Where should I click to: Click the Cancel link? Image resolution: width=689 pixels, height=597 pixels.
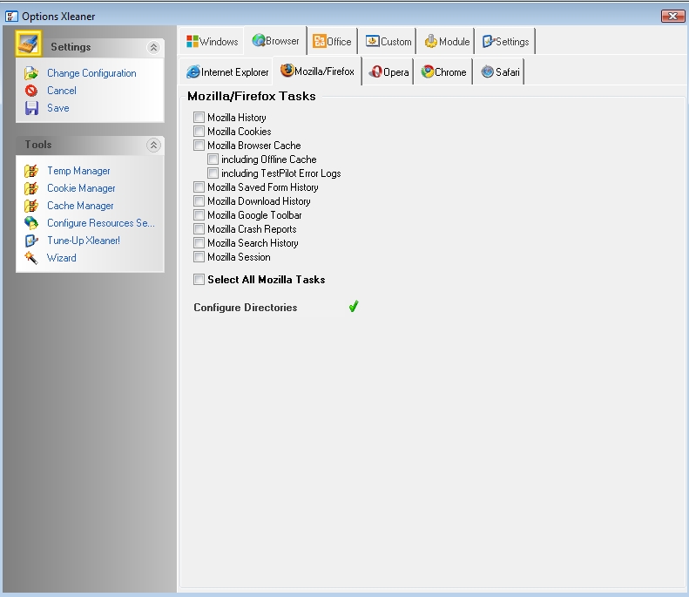(62, 91)
